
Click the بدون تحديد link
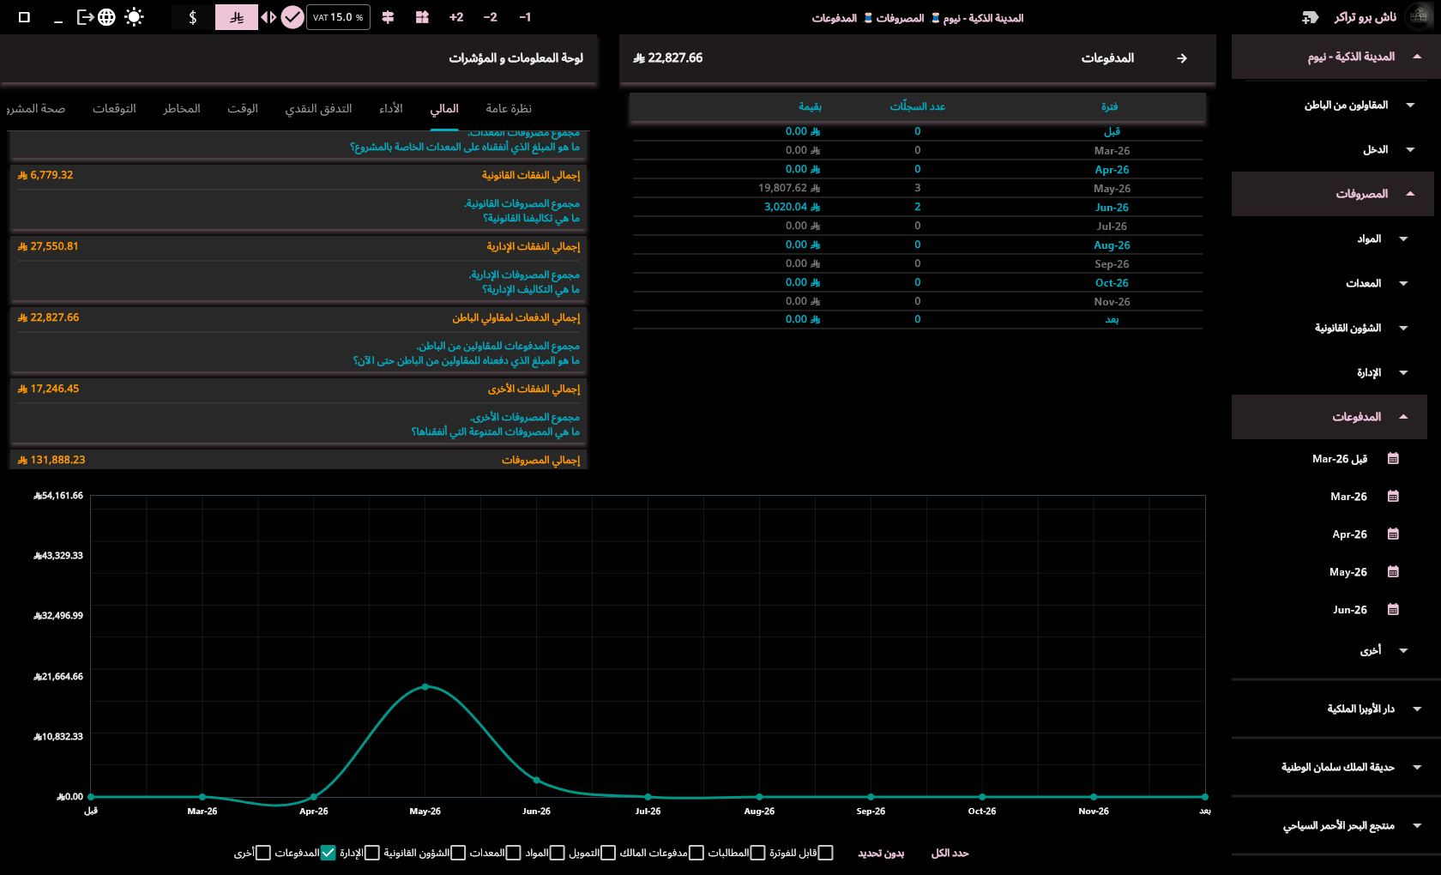click(x=882, y=854)
